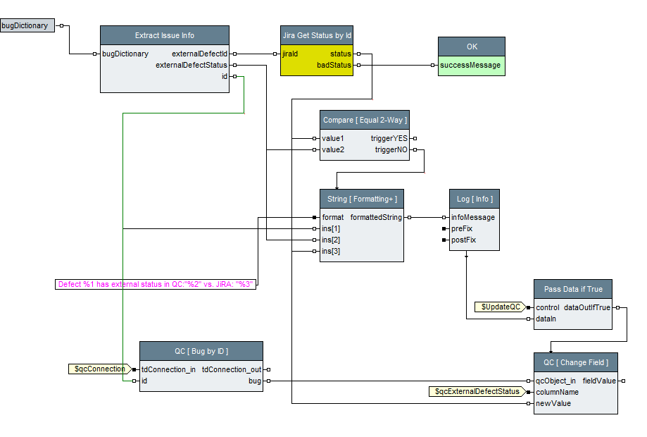This screenshot has width=647, height=437.
Task: Click the triggerNO output port on Compare
Action: [x=415, y=149]
